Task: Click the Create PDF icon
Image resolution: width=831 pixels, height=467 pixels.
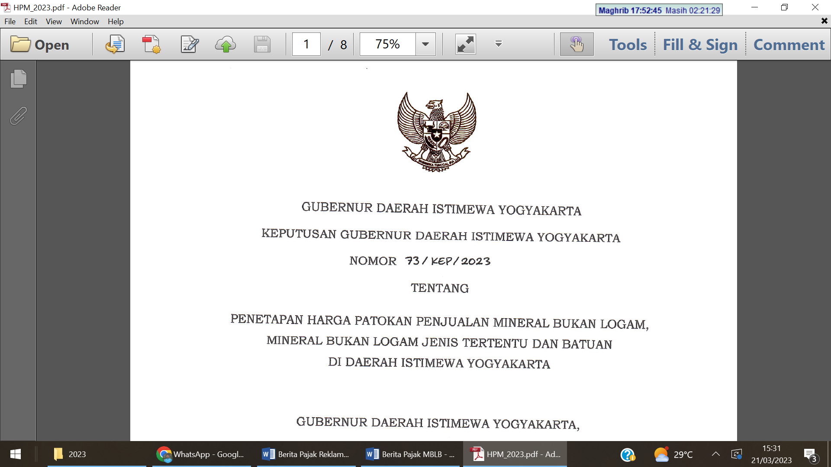Action: [151, 45]
